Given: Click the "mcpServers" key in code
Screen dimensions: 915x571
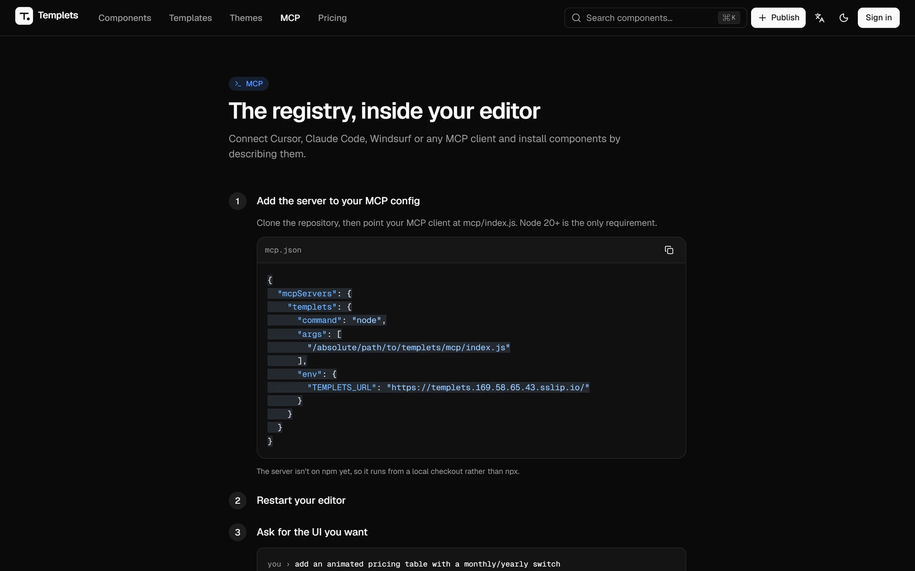Looking at the screenshot, I should [307, 294].
